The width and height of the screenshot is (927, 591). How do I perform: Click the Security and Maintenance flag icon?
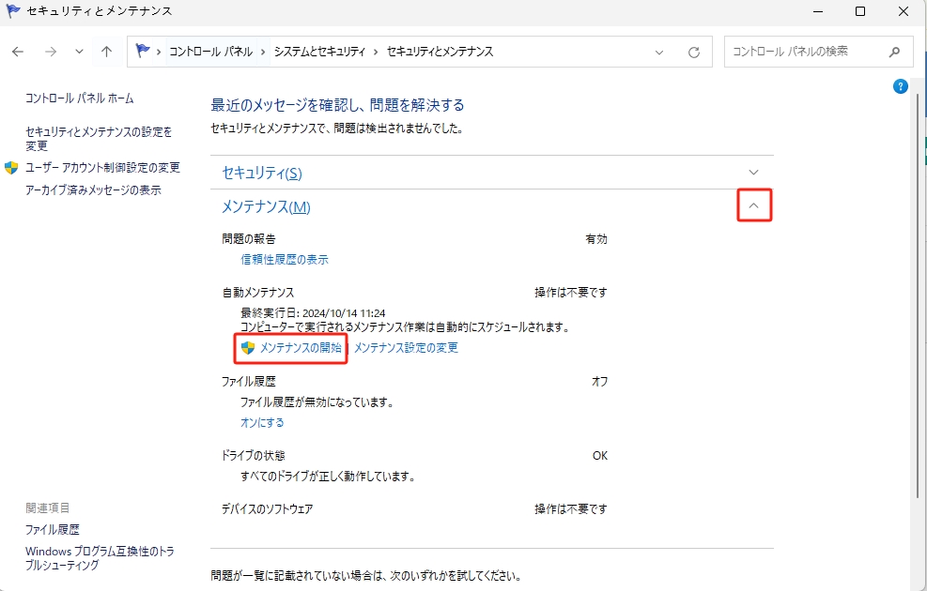13,11
